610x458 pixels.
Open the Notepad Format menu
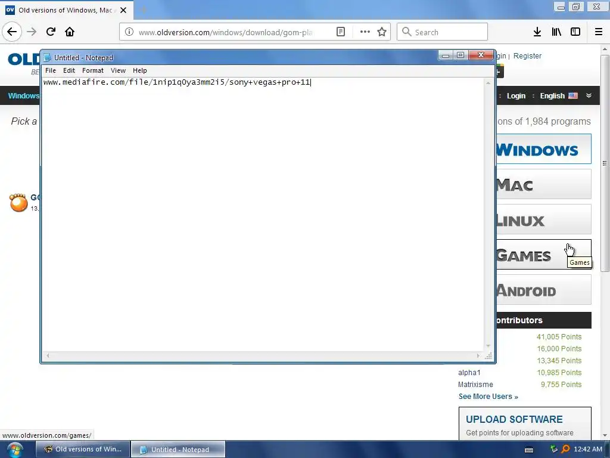[92, 70]
